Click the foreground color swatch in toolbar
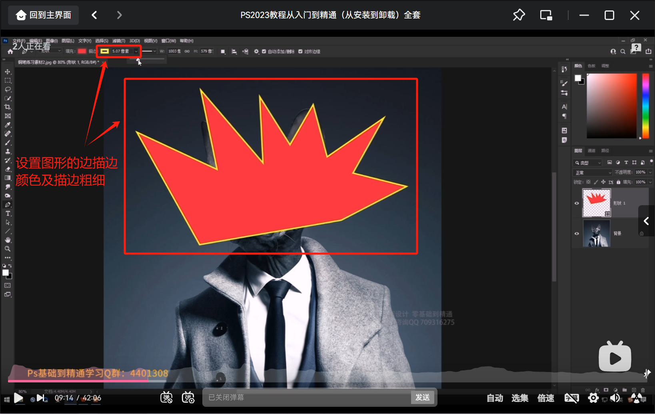Viewport: 655px width, 414px height. click(6, 273)
